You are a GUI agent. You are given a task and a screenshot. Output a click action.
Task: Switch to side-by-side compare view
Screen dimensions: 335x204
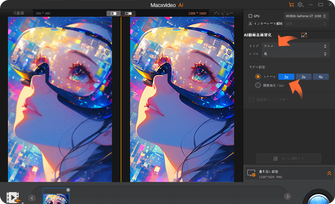[x=114, y=13]
